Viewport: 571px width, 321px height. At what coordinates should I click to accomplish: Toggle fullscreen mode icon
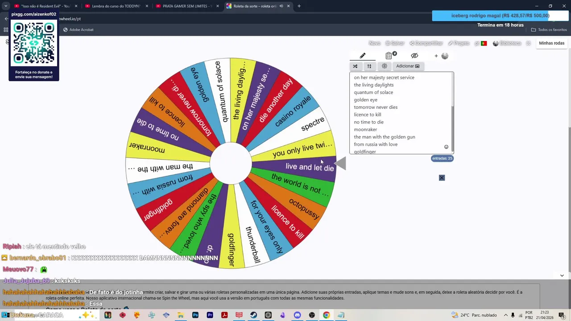529,43
